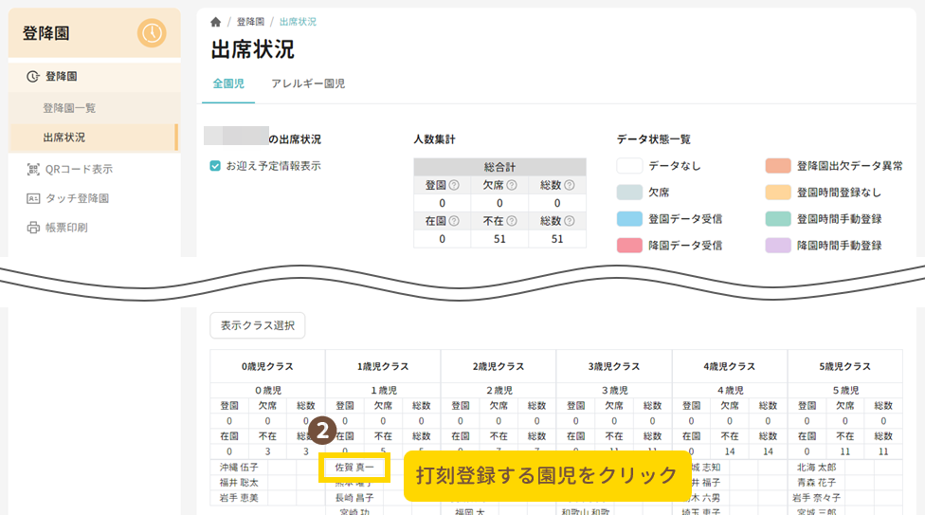Viewport: 925px width, 515px height.
Task: Click the help icon next to 欠席
Action: 512,185
